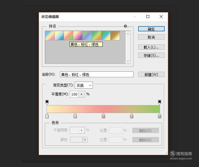Select the olive-tan color stop
The width and height of the screenshot is (199, 167).
coord(132,116)
